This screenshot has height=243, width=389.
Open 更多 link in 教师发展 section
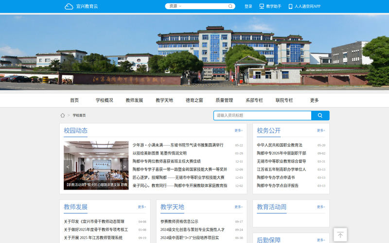pyautogui.click(x=142, y=207)
